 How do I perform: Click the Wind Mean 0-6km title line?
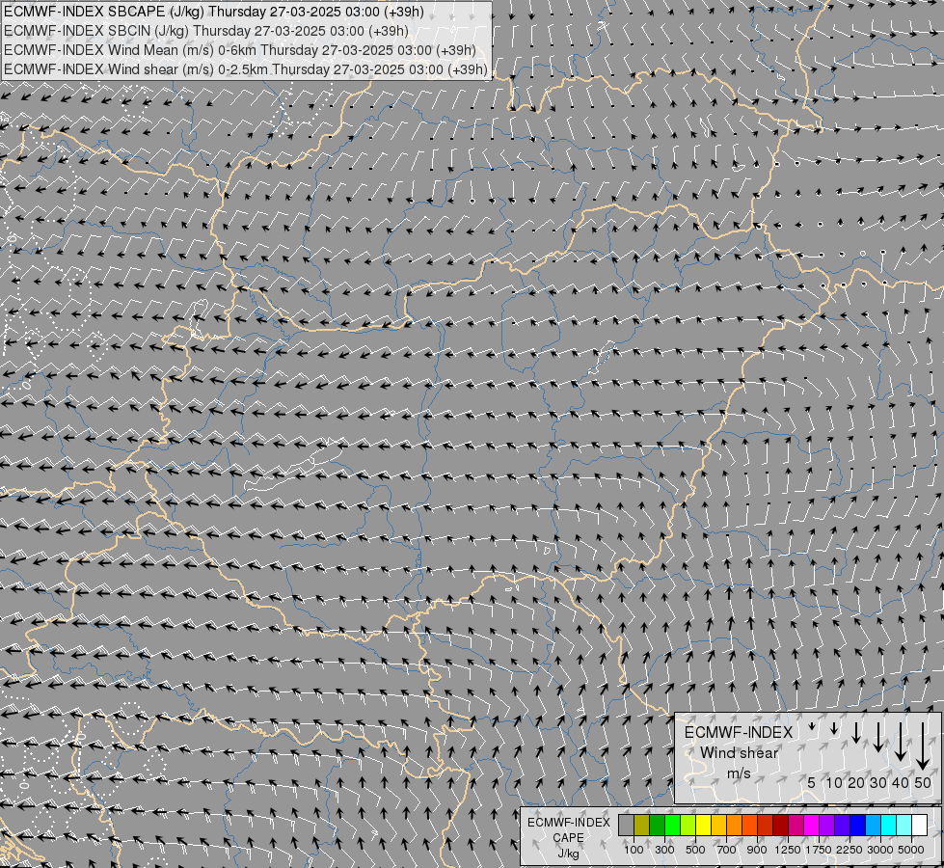click(x=239, y=50)
